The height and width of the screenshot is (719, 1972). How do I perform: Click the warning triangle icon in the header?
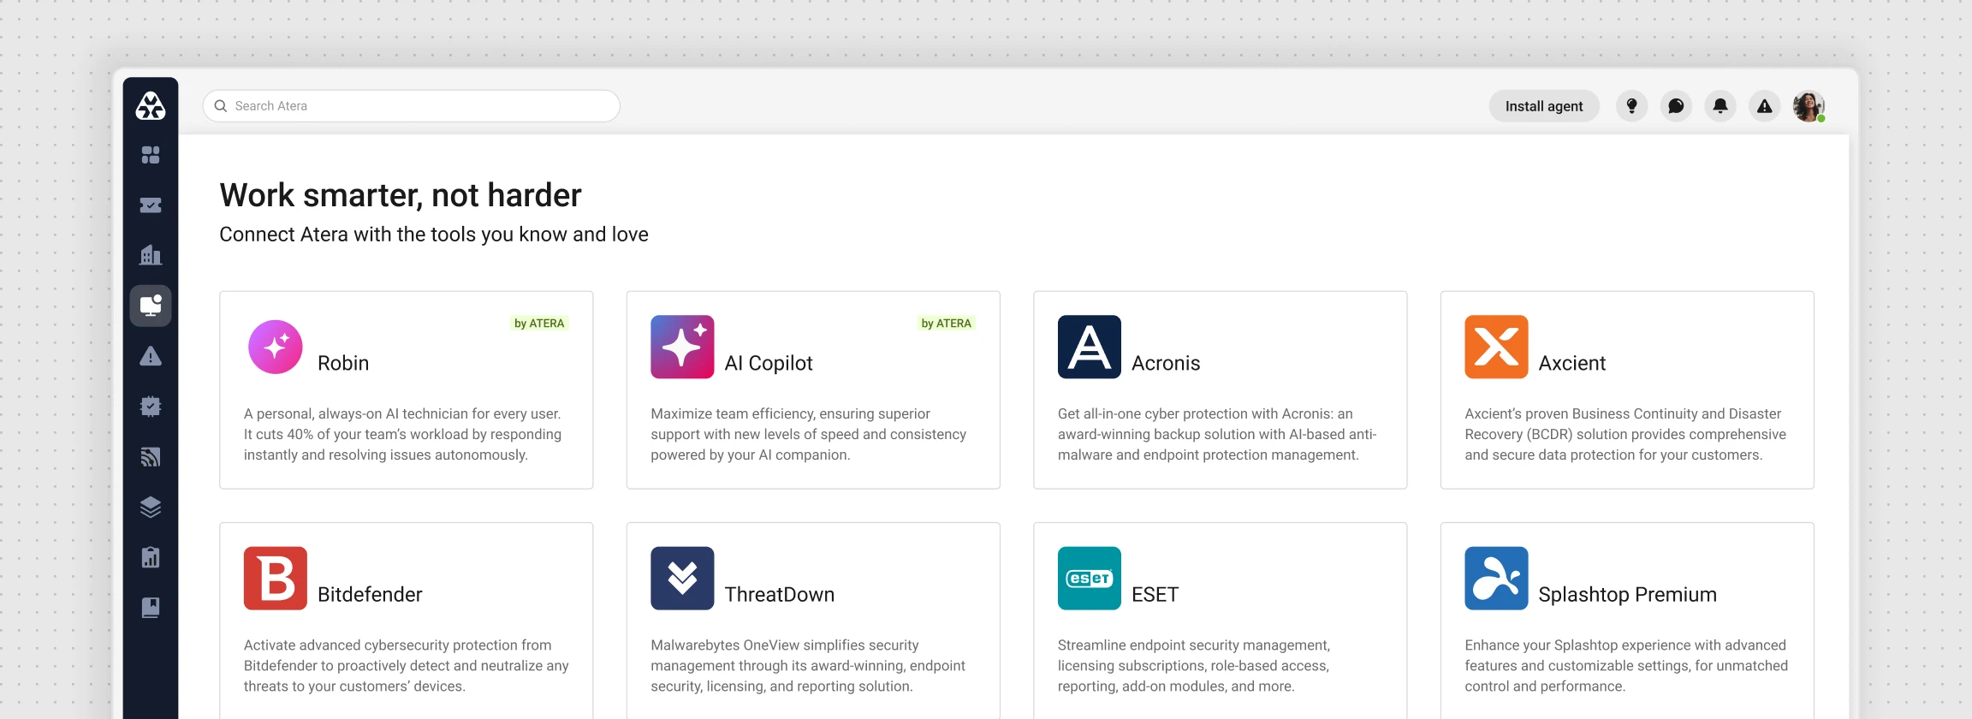1765,106
